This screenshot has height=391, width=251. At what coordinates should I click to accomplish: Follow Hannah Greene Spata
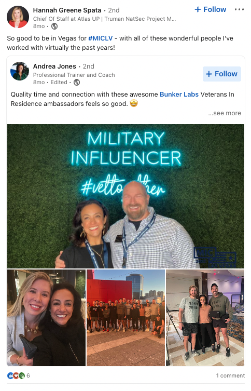210,9
